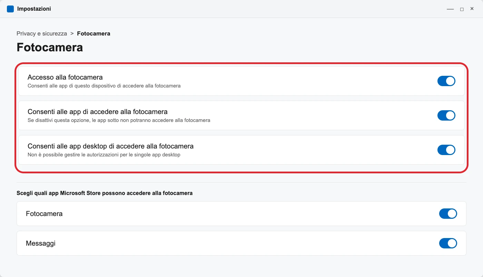Turn off the 'Accesso alla fotocamera' switch
The width and height of the screenshot is (483, 277).
coord(446,81)
